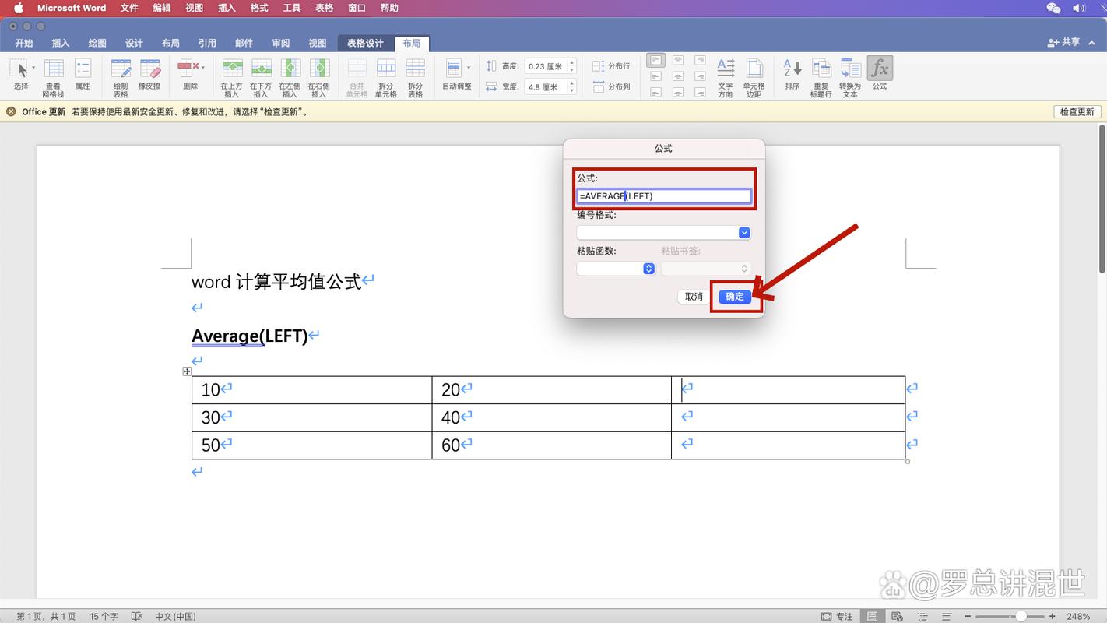The width and height of the screenshot is (1107, 623).
Task: Toggle align top-center cell alignment
Action: [x=678, y=60]
